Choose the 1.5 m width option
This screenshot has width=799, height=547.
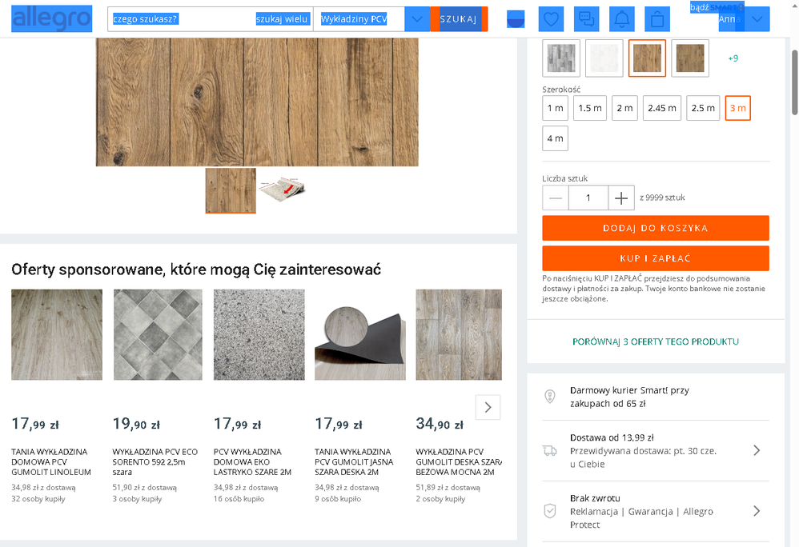[590, 108]
